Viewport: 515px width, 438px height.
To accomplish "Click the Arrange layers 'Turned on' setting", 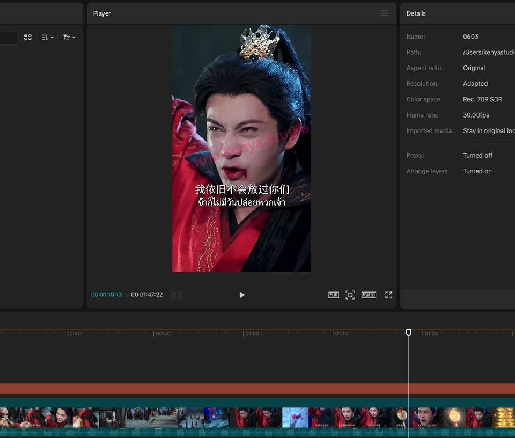I will tap(477, 171).
